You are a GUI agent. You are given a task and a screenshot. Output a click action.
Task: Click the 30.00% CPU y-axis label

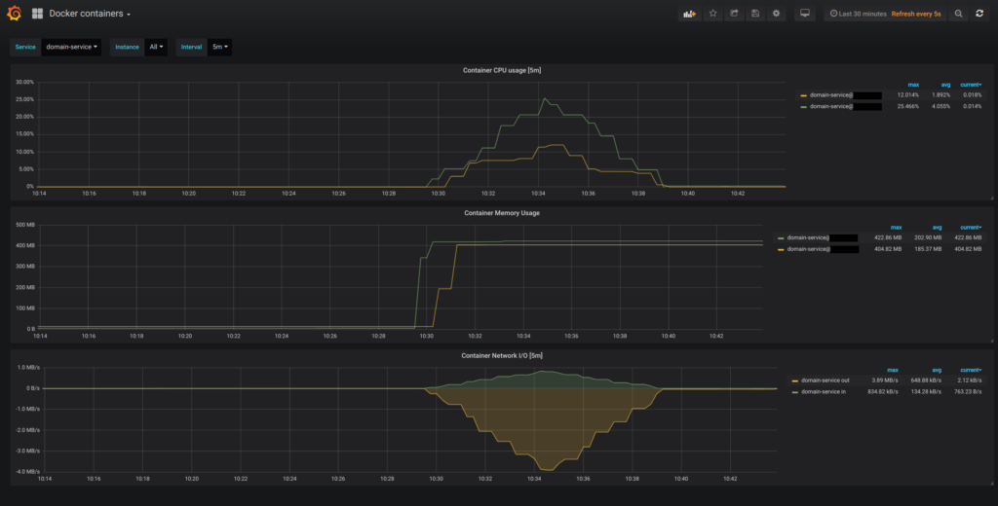(24, 82)
